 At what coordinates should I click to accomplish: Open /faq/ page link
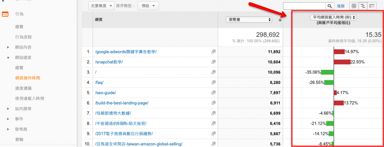pos(99,82)
